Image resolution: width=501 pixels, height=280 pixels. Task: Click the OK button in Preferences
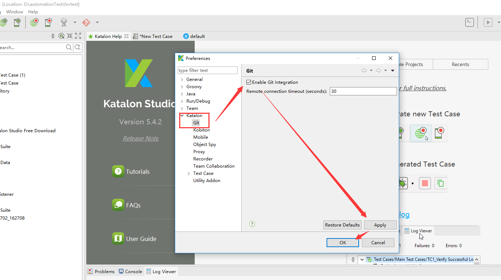343,242
